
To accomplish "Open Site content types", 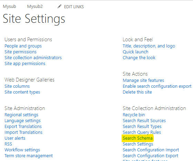I will (x=22, y=92).
